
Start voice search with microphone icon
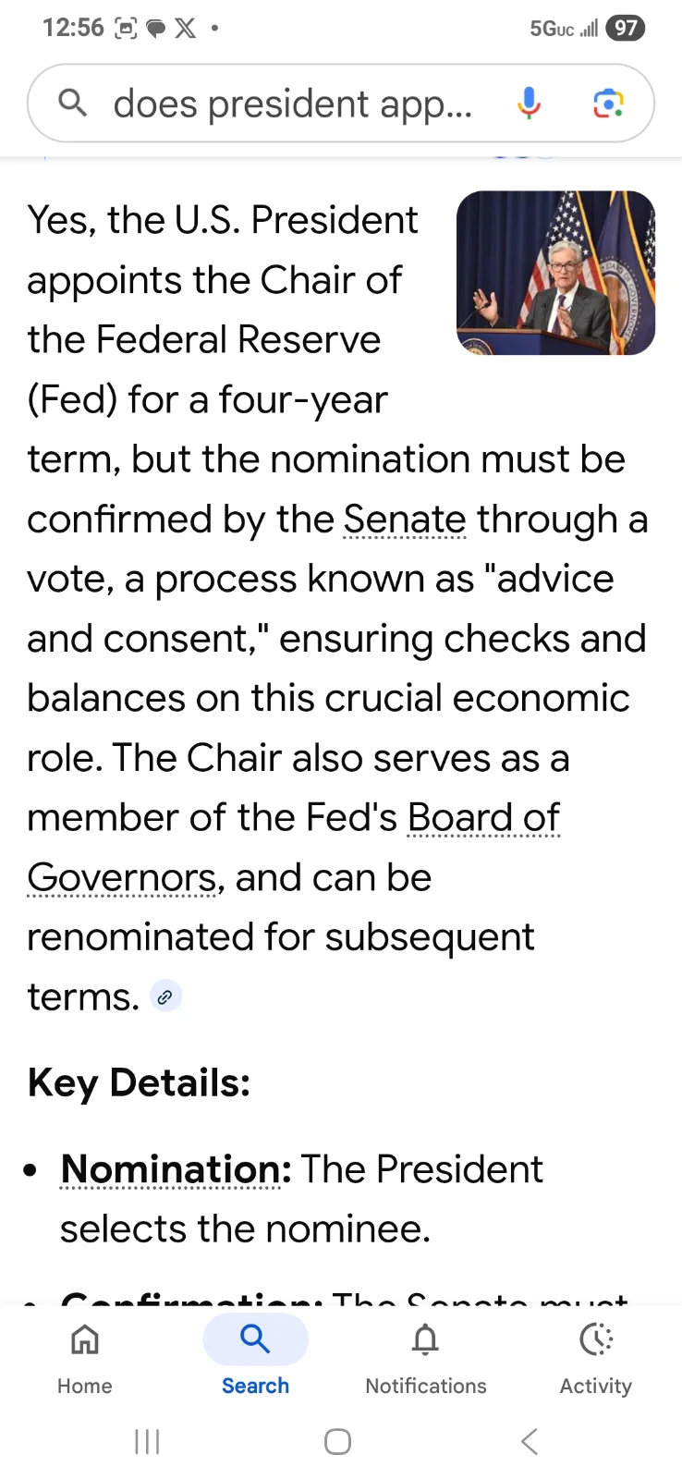pyautogui.click(x=529, y=104)
